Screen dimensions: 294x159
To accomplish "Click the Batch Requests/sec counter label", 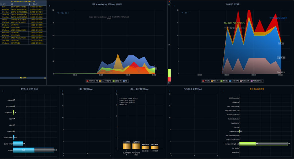I will (234, 98).
